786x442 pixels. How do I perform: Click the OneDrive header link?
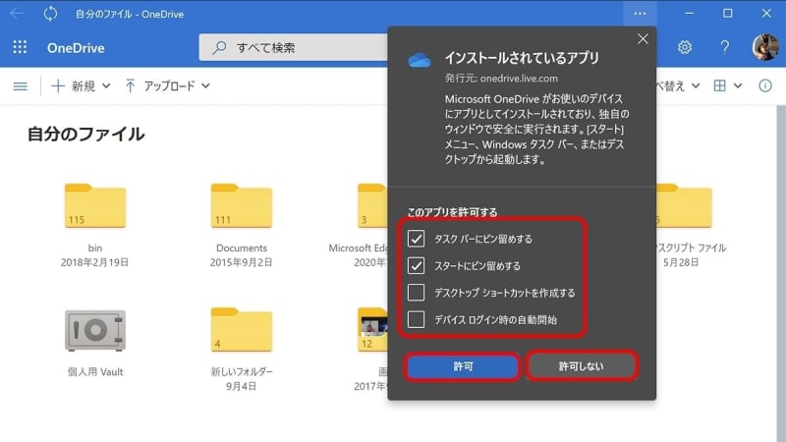point(76,48)
